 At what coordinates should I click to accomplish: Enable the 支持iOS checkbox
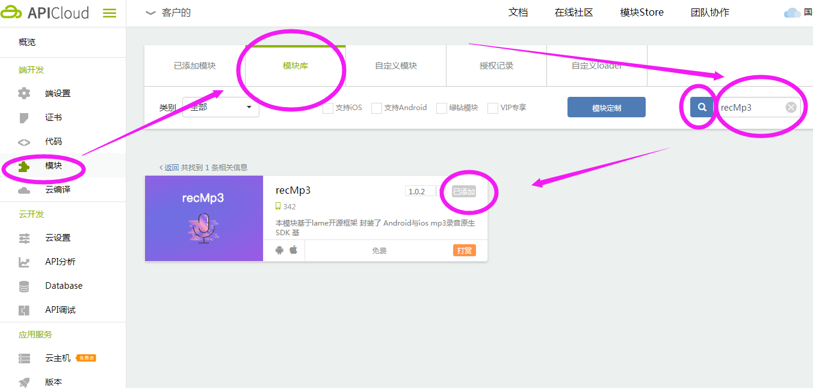click(x=328, y=108)
